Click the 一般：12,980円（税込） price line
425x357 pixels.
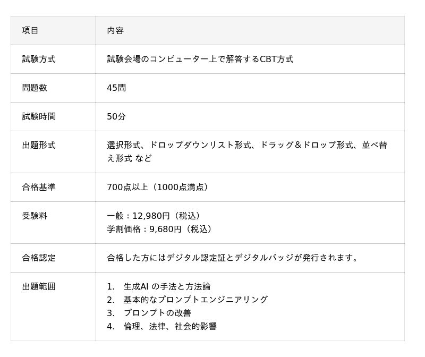click(x=155, y=216)
